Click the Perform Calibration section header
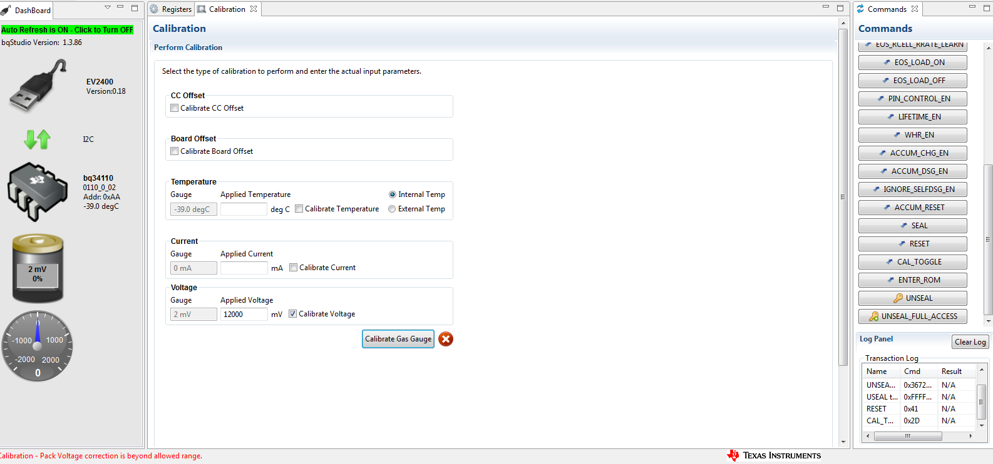The image size is (993, 464). (x=188, y=48)
